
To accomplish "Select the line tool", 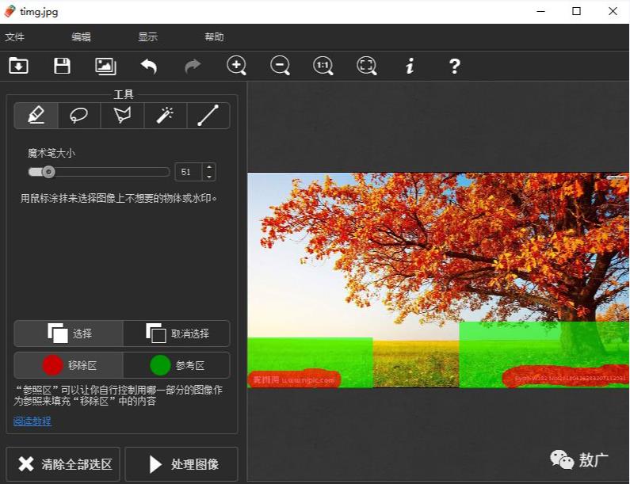I will 208,116.
